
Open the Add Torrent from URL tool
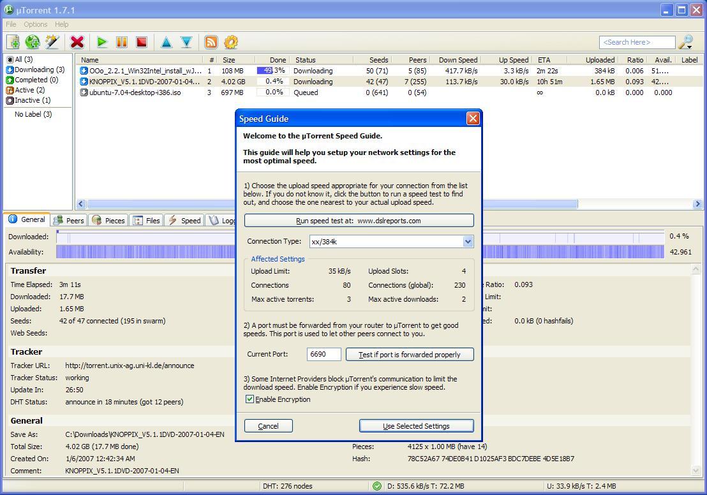coord(32,42)
